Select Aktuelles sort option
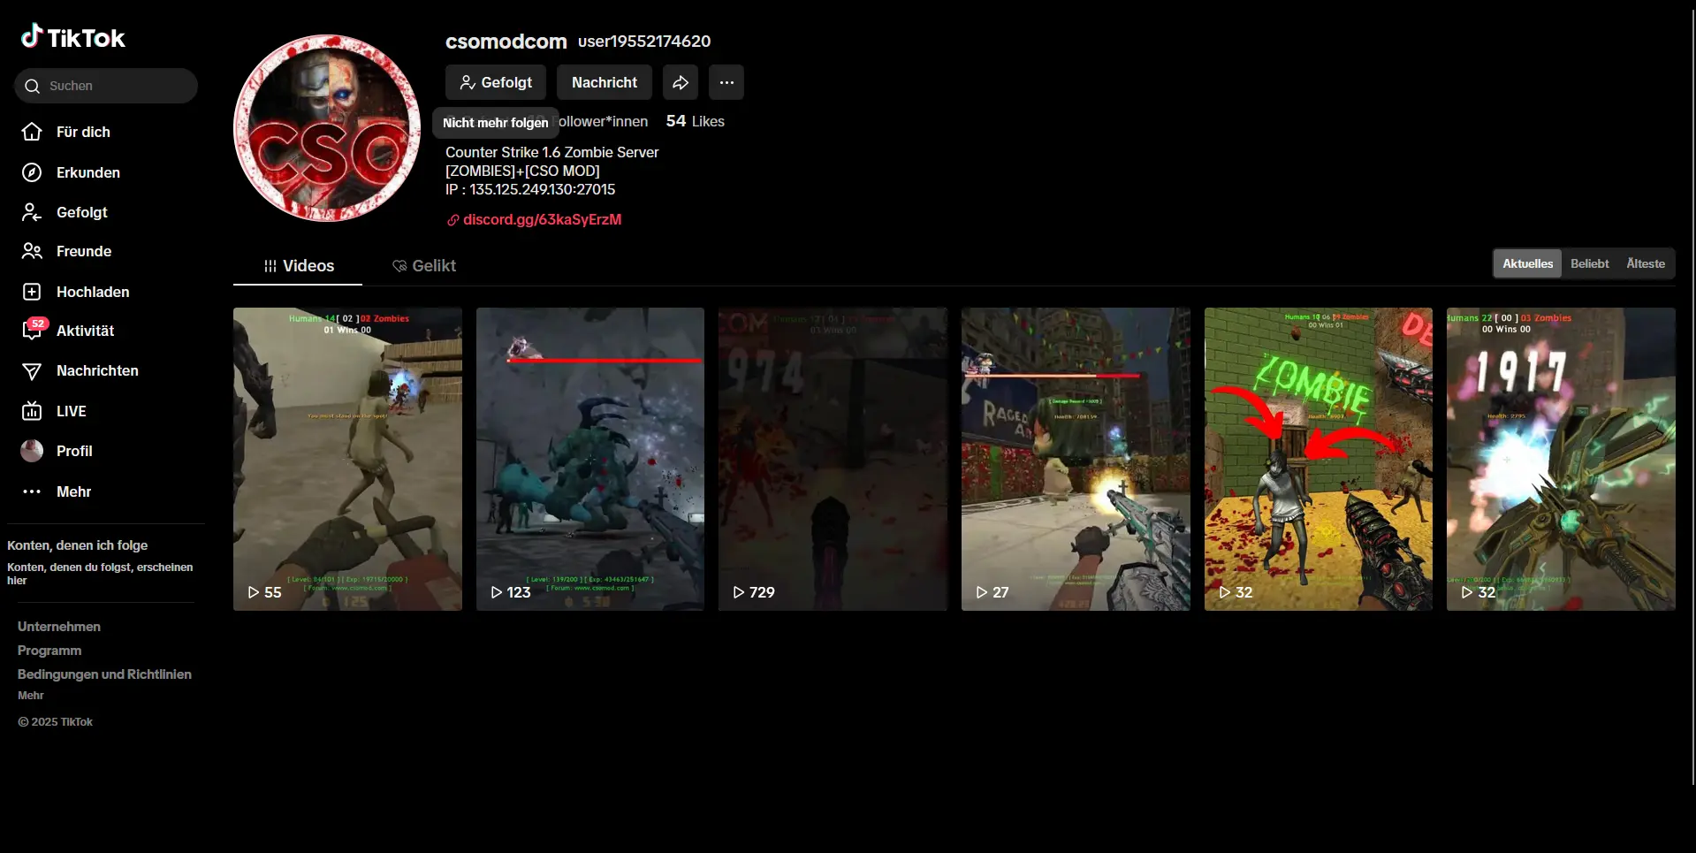 [x=1527, y=263]
